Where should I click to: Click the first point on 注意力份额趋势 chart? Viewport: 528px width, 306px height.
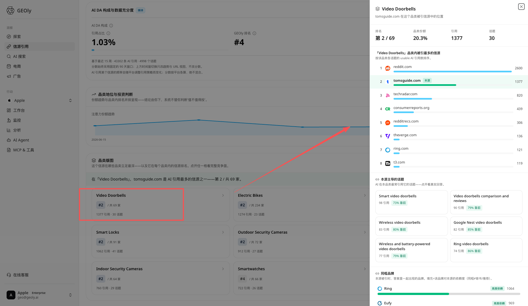(95, 126)
